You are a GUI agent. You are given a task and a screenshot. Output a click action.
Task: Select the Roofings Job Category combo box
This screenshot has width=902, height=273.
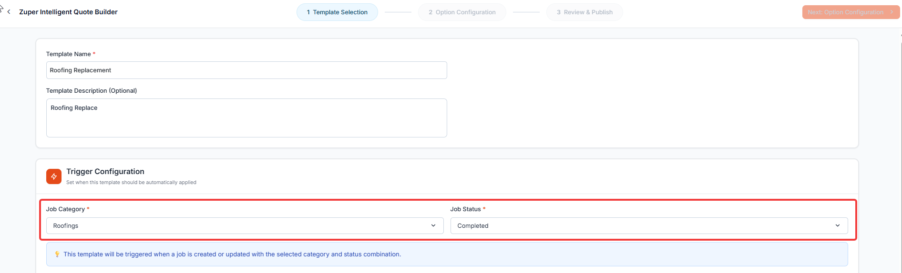tap(245, 226)
